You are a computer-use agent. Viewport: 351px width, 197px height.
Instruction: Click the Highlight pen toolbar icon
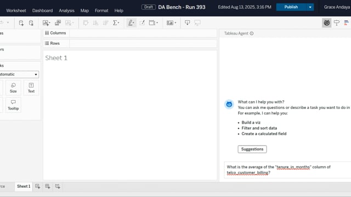tap(131, 23)
